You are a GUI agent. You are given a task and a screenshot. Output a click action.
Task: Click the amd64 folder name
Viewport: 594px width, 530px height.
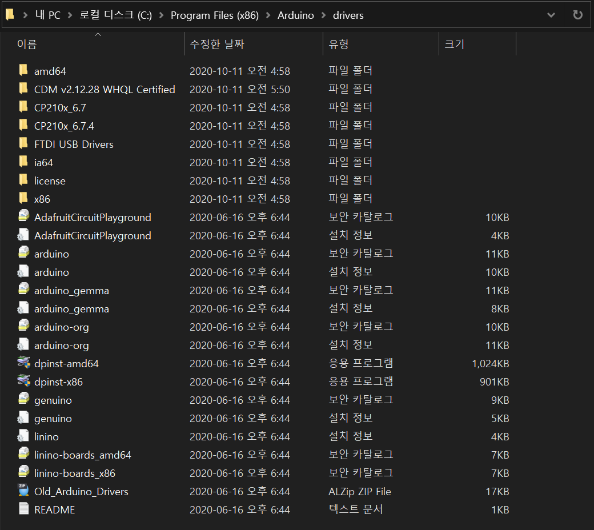coord(50,71)
